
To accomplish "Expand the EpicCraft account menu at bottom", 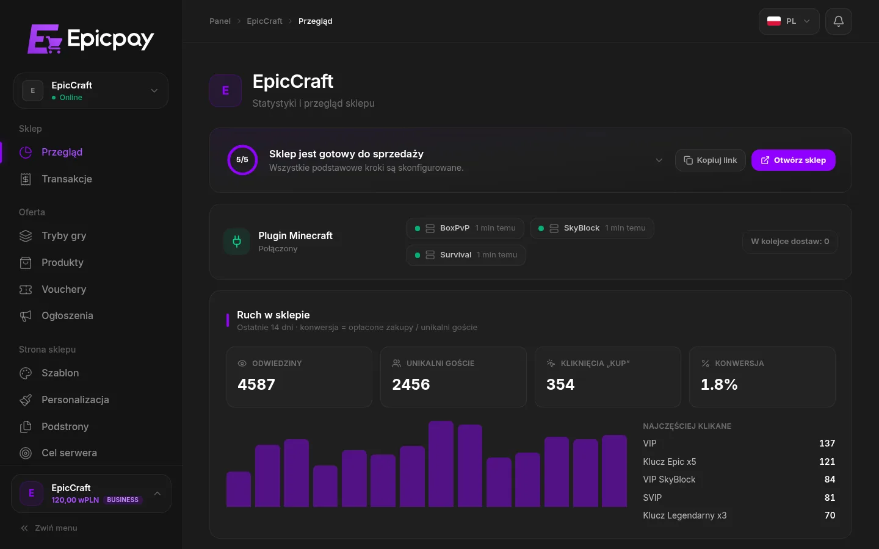I will [91, 493].
